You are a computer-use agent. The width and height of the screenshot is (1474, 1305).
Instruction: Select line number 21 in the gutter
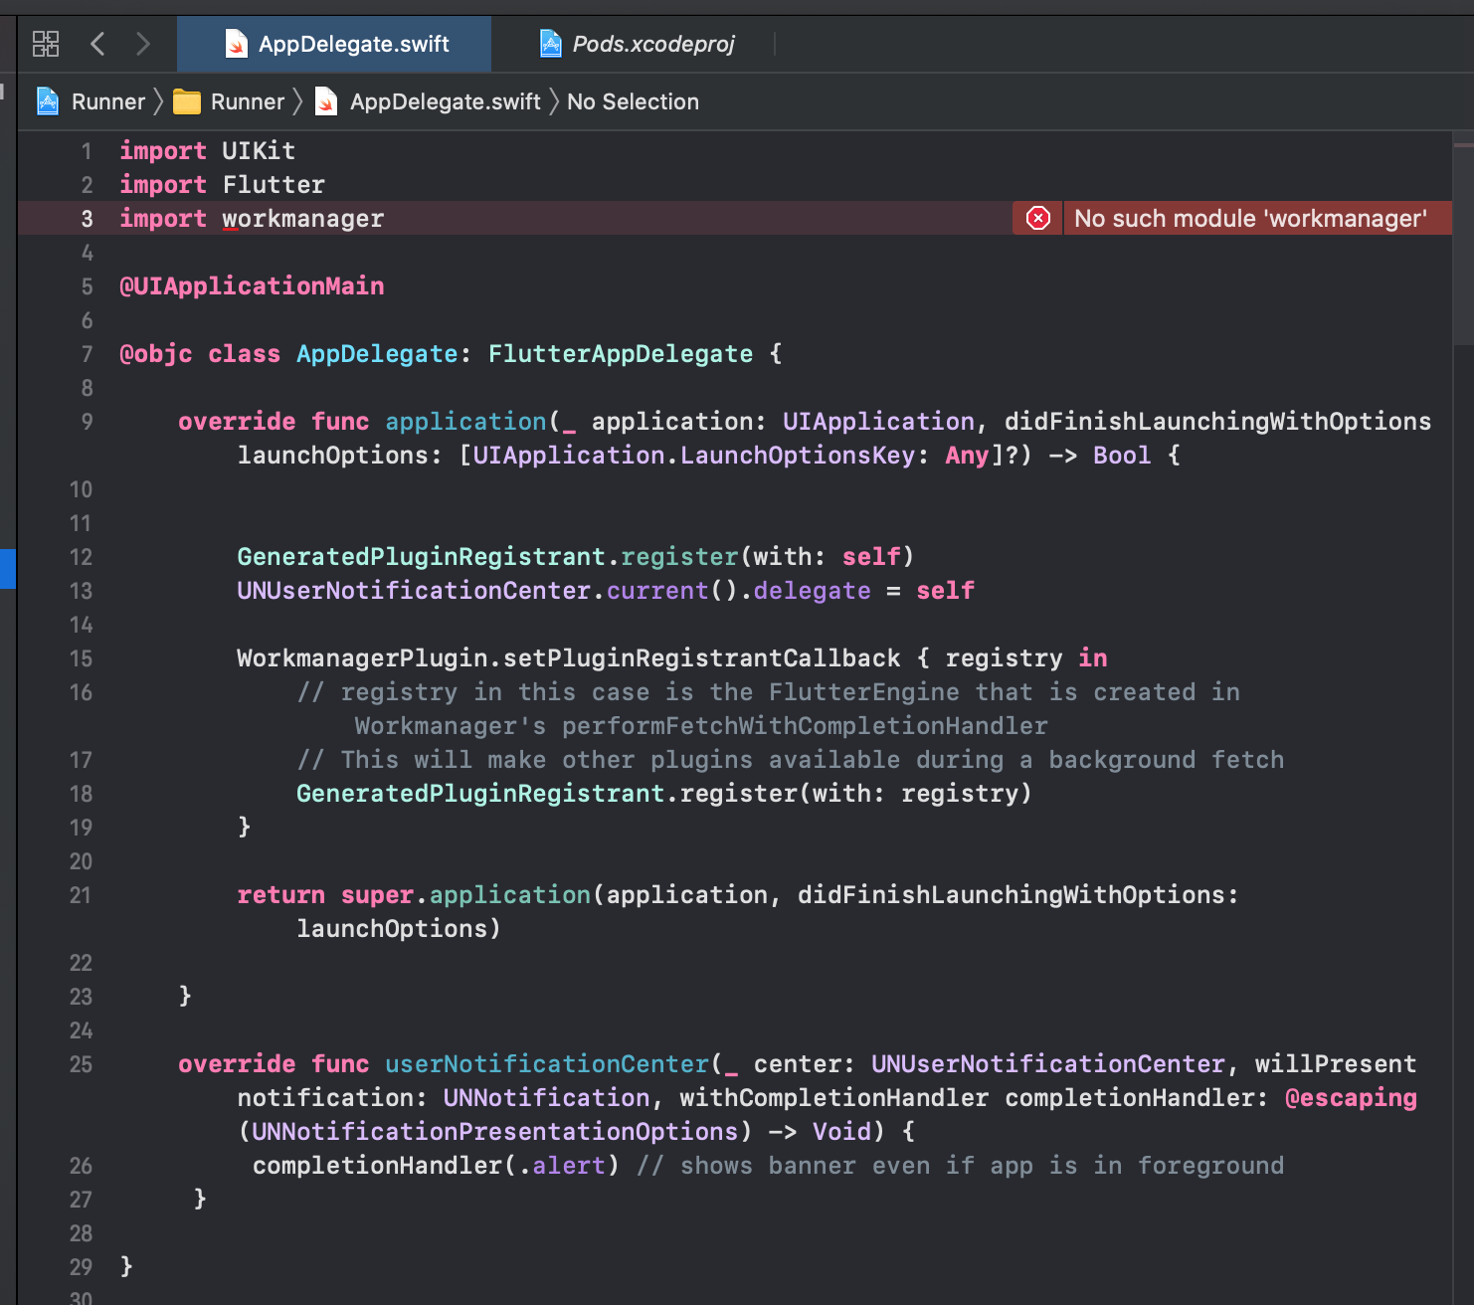pyautogui.click(x=81, y=894)
